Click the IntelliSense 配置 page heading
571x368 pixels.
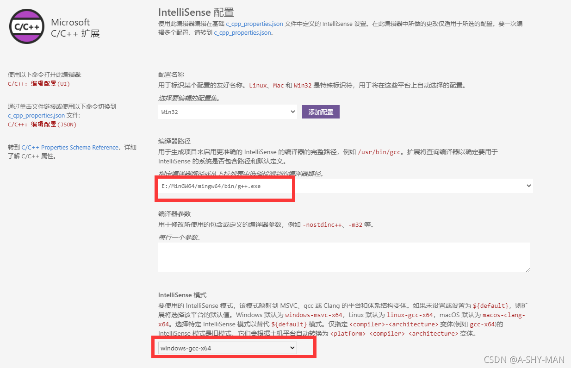click(196, 12)
